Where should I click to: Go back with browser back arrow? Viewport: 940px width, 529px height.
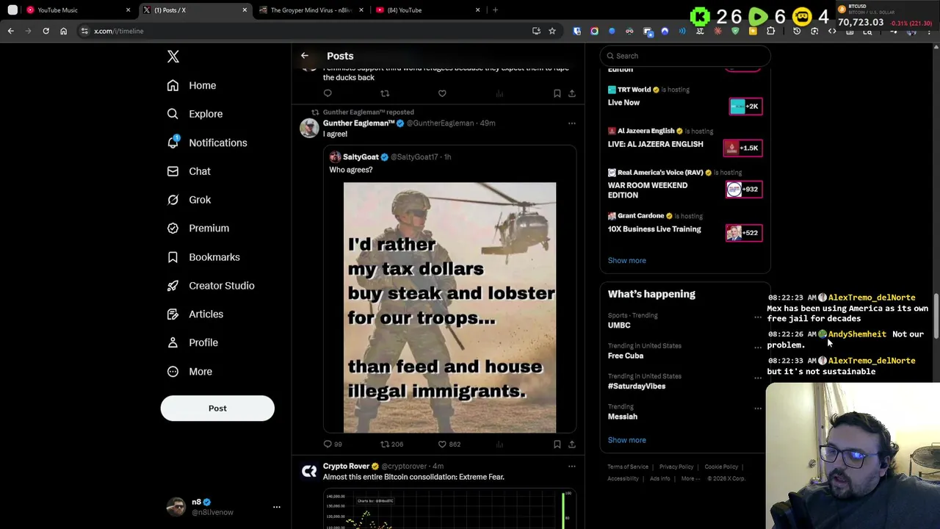[10, 31]
